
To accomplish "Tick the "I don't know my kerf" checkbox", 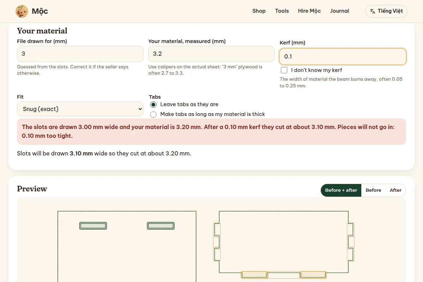I will tap(284, 70).
